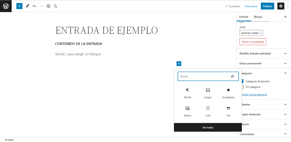Image resolution: width=291 pixels, height=142 pixels.
Task: Open the three-dot options menu
Action: (288, 6)
